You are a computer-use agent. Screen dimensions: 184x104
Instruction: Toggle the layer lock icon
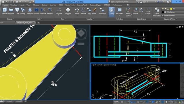[x=168, y=9]
